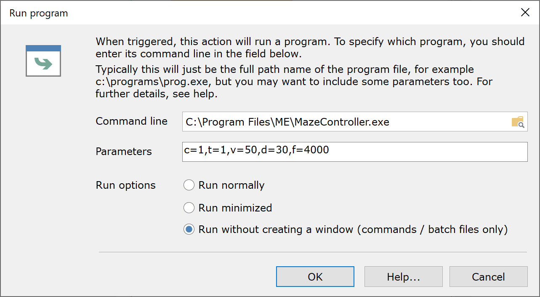Click the Run program title bar text
This screenshot has width=540, height=297.
pyautogui.click(x=39, y=13)
